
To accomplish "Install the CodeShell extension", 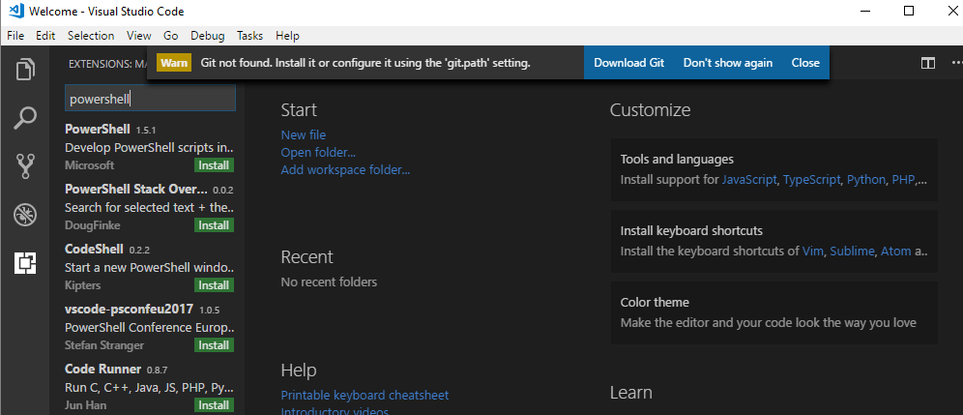I will tap(214, 285).
